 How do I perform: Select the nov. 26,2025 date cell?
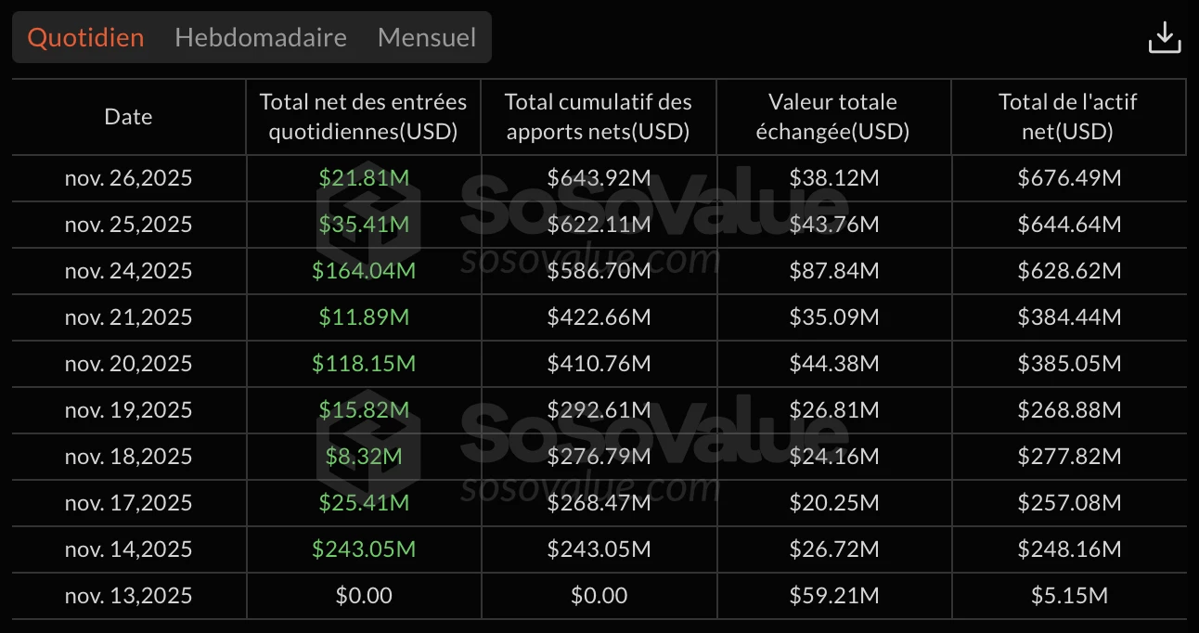[128, 177]
